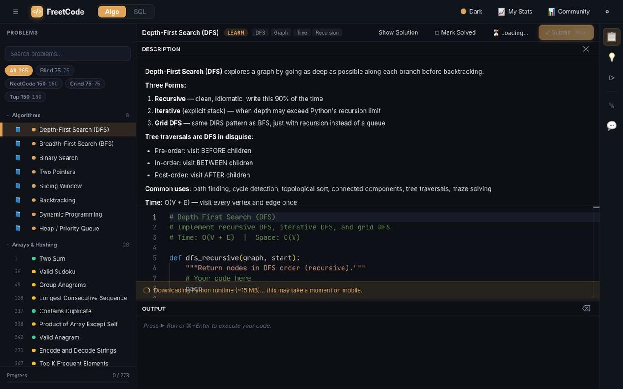Open the Group Anagrams problem
The image size is (623, 389).
[x=68, y=285]
